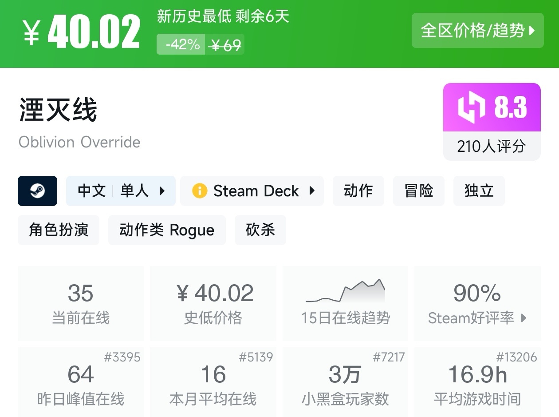Click the yellow Steam Deck info icon
Viewport: 559px width, 417px height.
point(200,191)
